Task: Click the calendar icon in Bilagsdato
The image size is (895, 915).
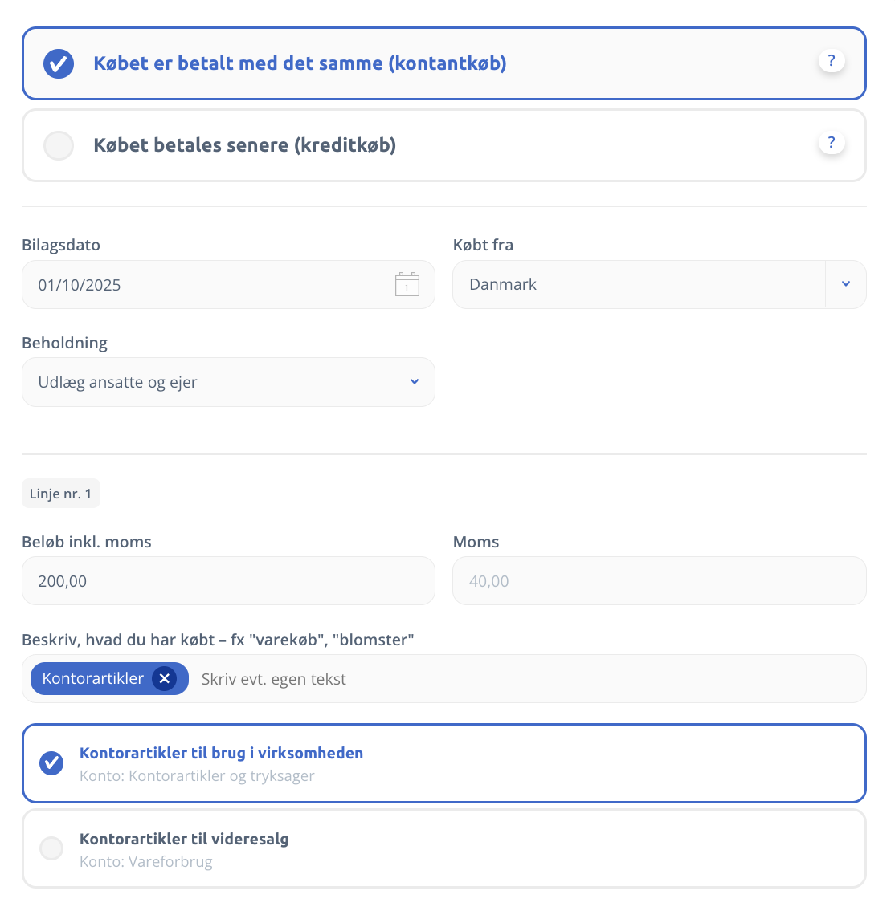Action: click(407, 284)
